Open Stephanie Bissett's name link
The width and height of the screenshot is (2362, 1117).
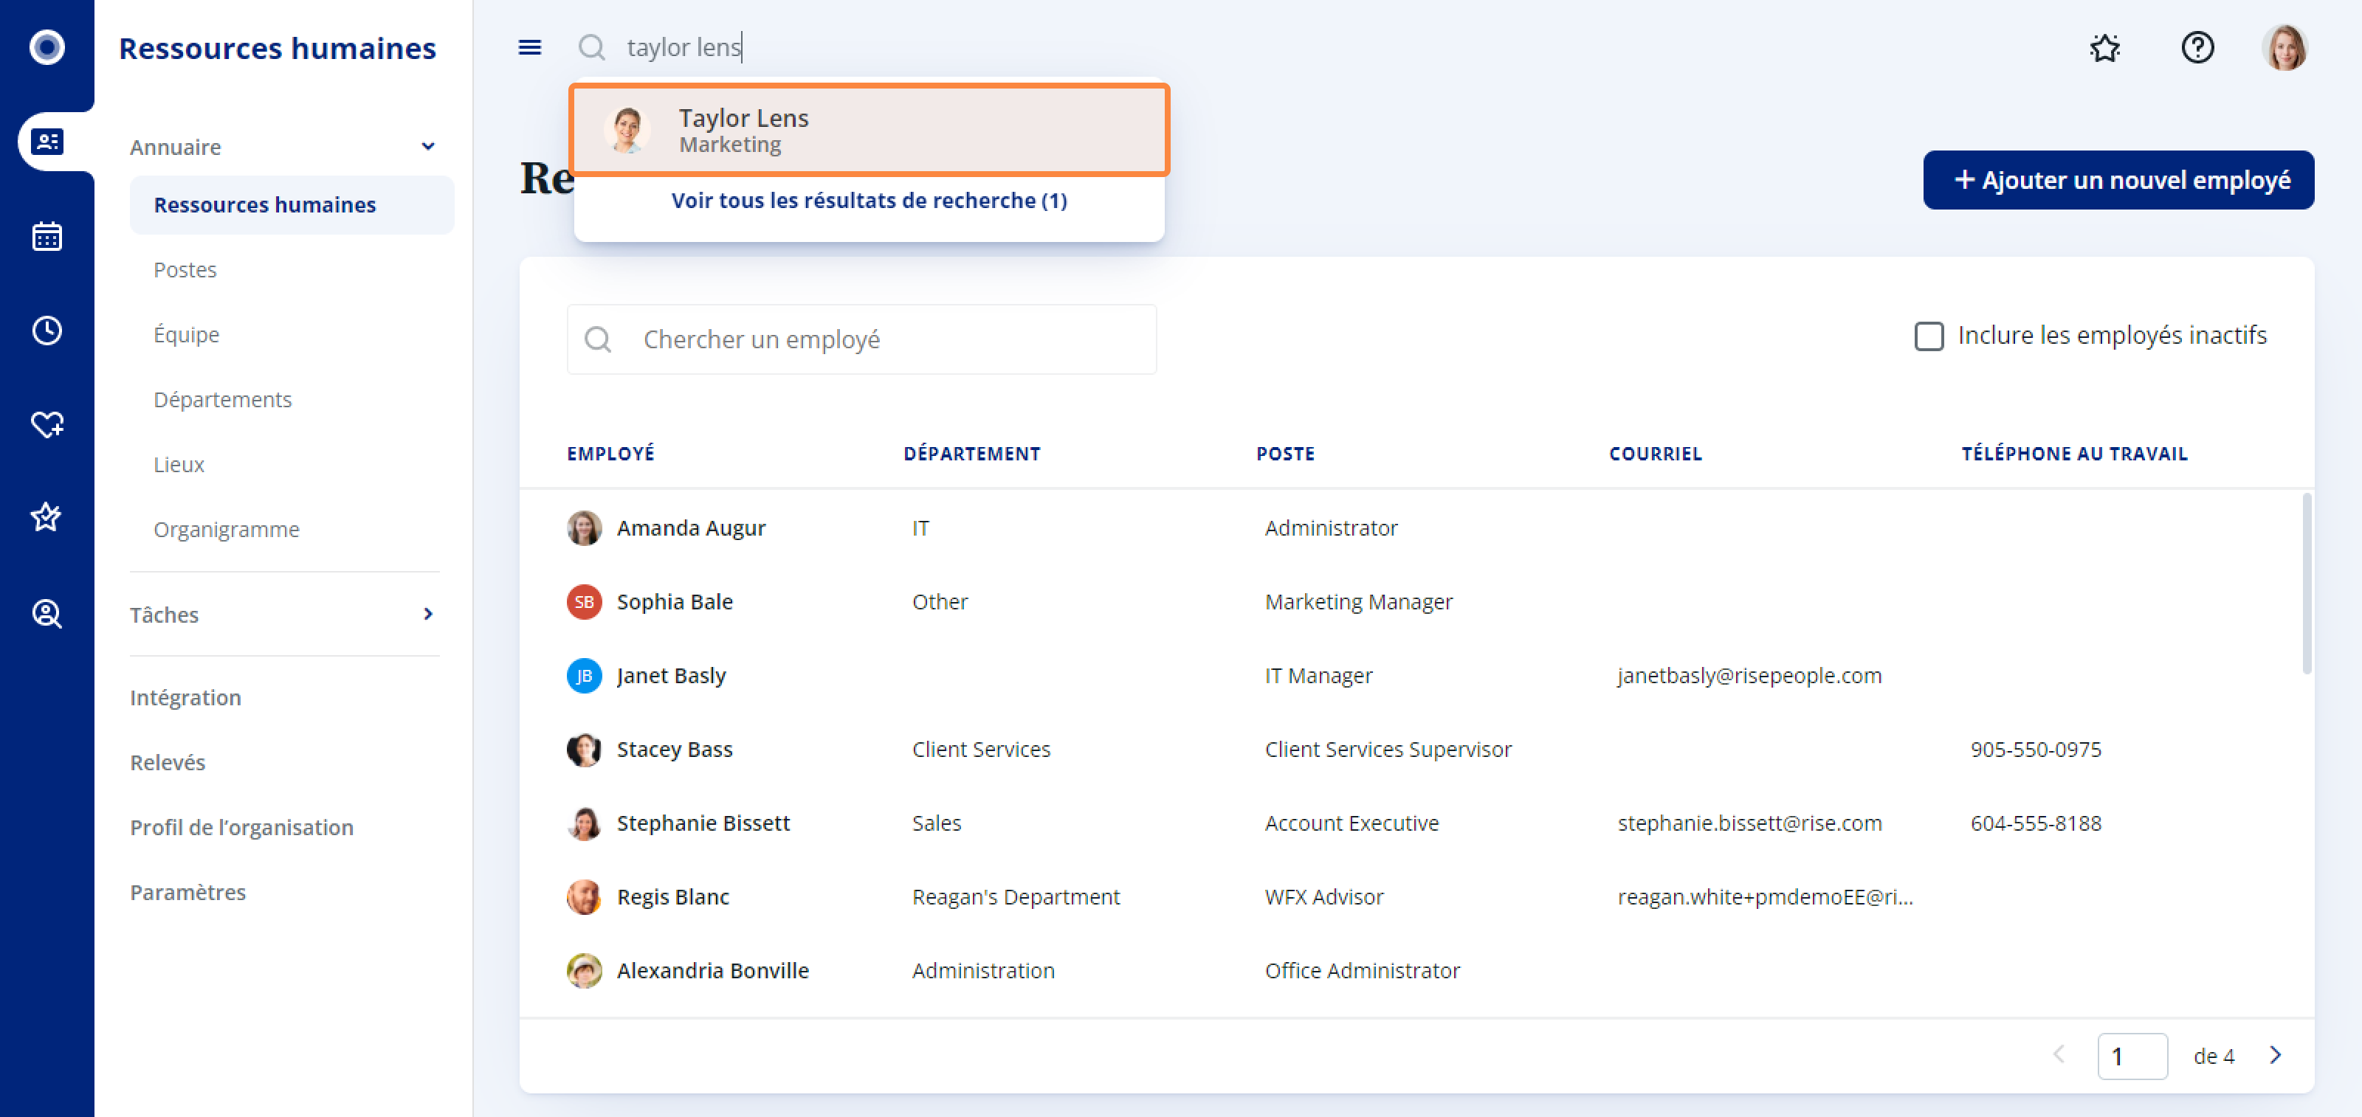[x=703, y=823]
